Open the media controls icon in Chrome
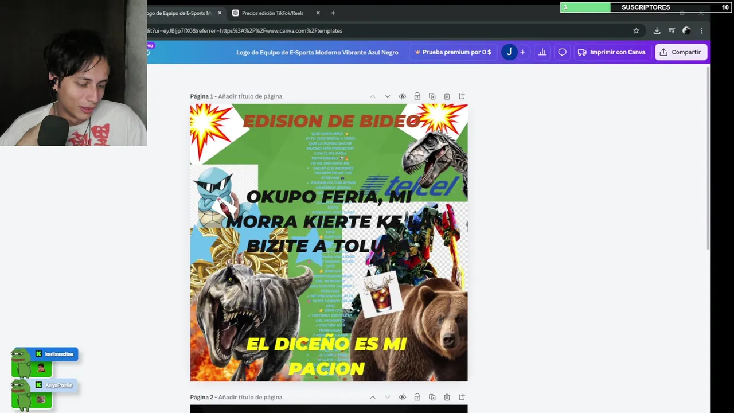The width and height of the screenshot is (734, 413). point(671,30)
